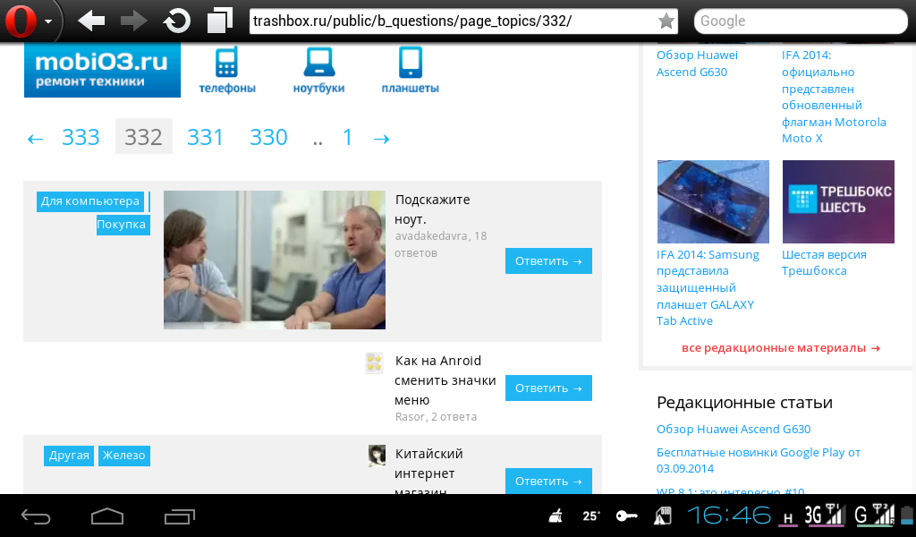This screenshot has width=916, height=537.
Task: Click the next page right arrow
Action: tap(381, 138)
